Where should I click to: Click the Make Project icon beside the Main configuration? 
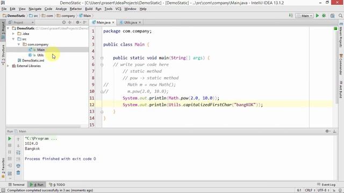point(291,16)
